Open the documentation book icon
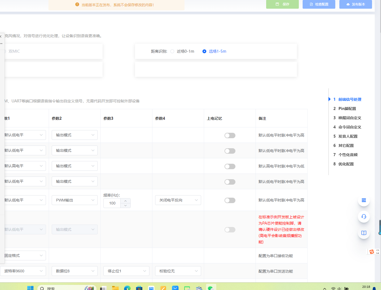The image size is (381, 290). [364, 233]
